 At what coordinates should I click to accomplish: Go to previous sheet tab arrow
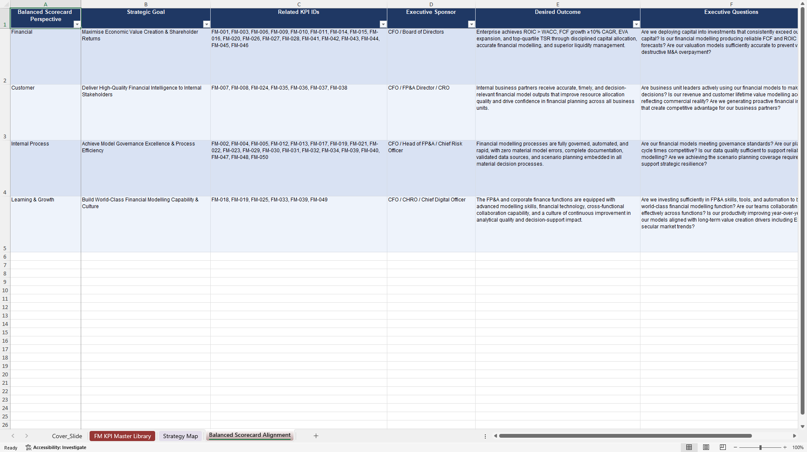coord(13,436)
